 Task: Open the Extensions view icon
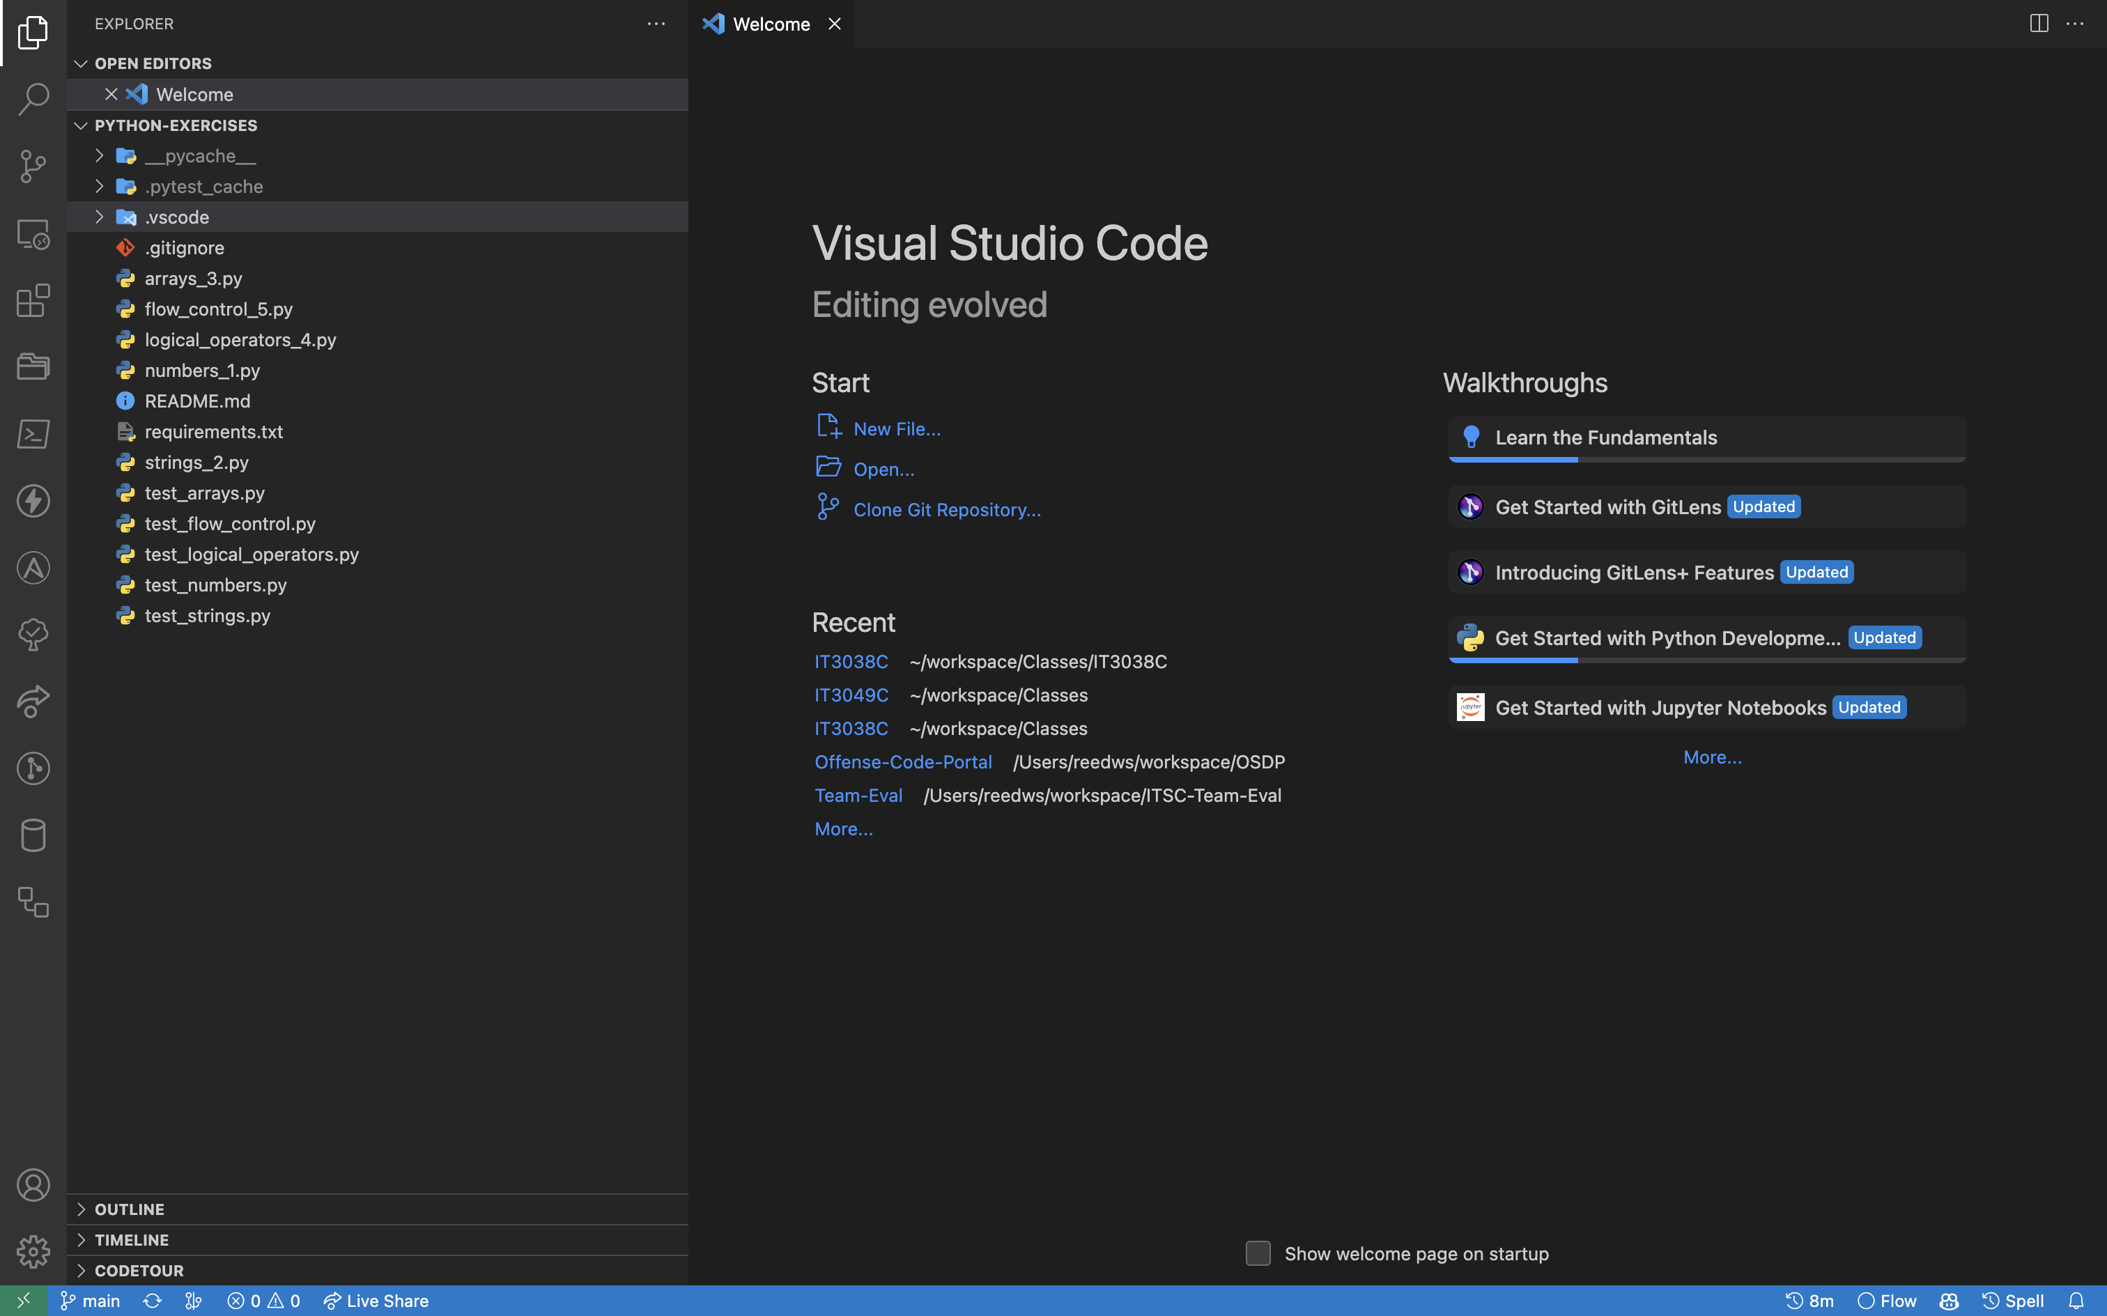click(33, 300)
